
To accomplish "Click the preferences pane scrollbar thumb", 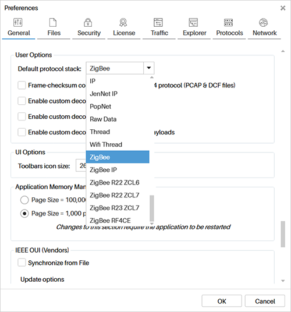I will (x=283, y=234).
